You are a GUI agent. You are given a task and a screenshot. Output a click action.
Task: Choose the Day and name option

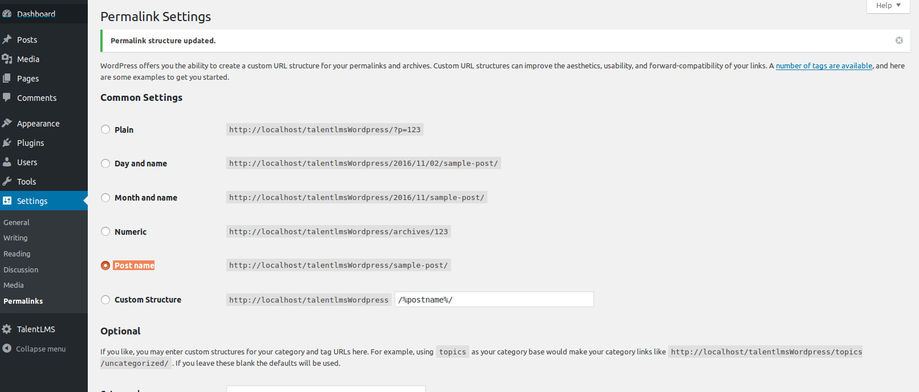tap(105, 164)
